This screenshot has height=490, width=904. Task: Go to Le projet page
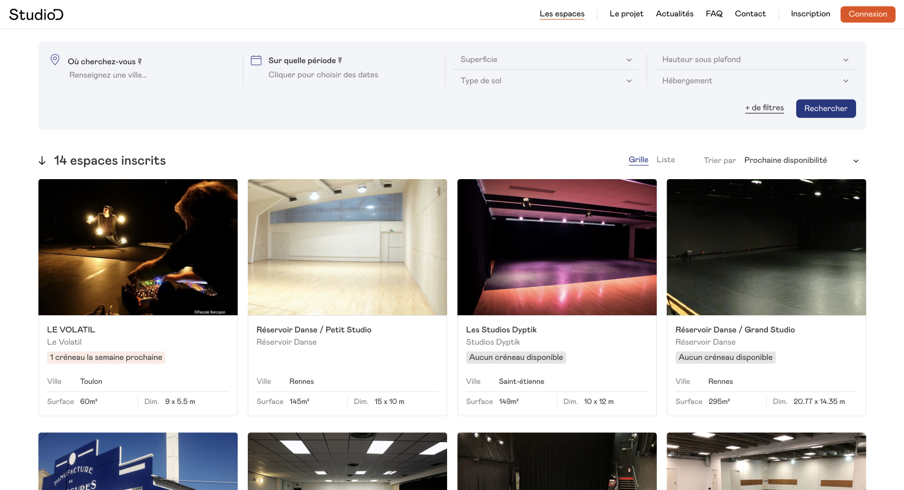626,14
